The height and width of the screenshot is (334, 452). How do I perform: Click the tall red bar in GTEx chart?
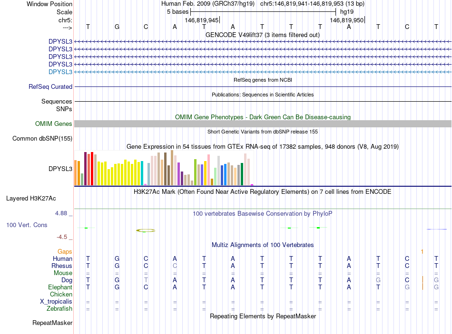coord(92,169)
